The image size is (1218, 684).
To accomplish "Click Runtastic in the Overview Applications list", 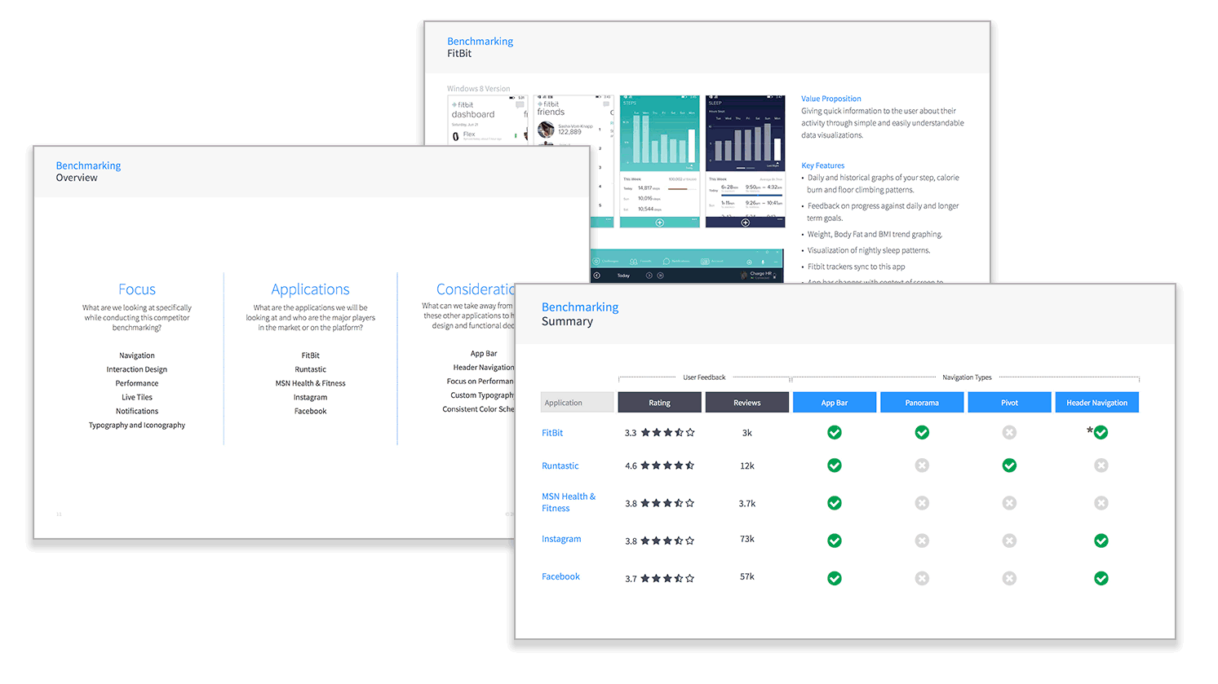I will (x=311, y=369).
